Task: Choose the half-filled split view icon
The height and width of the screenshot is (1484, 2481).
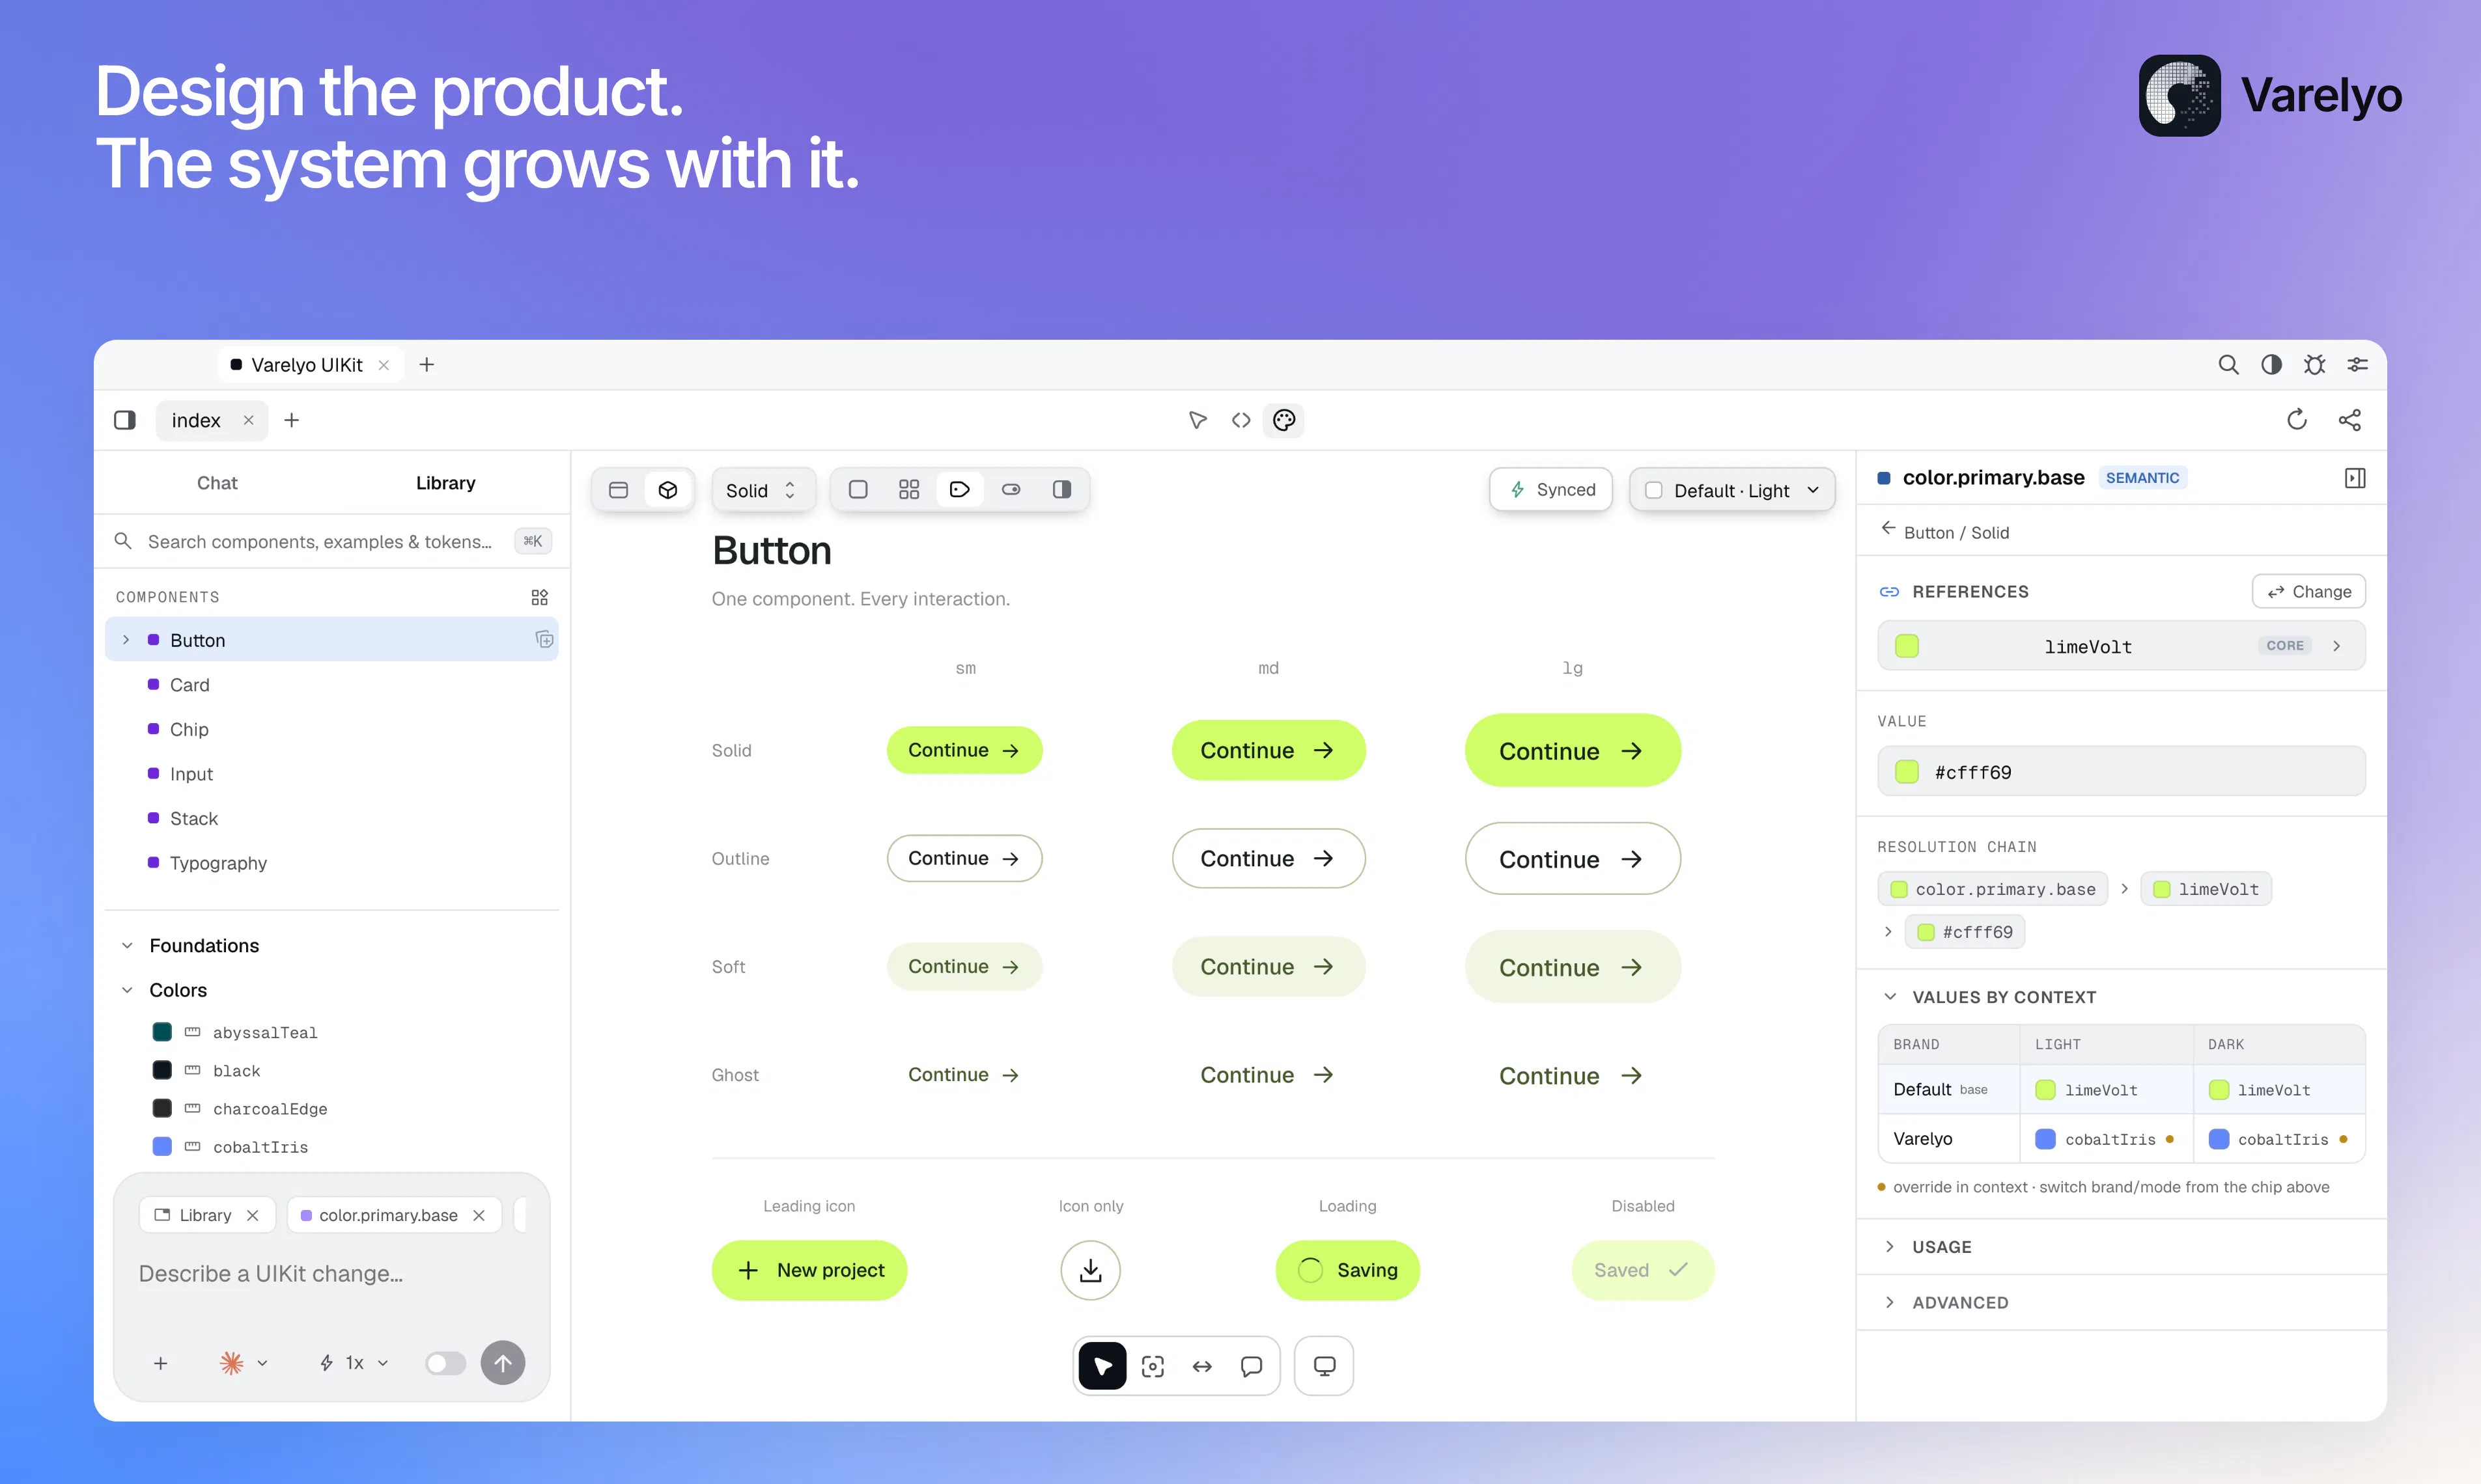Action: point(1061,490)
